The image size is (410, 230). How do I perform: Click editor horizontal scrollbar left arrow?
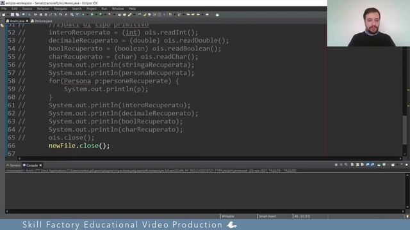tap(19, 158)
